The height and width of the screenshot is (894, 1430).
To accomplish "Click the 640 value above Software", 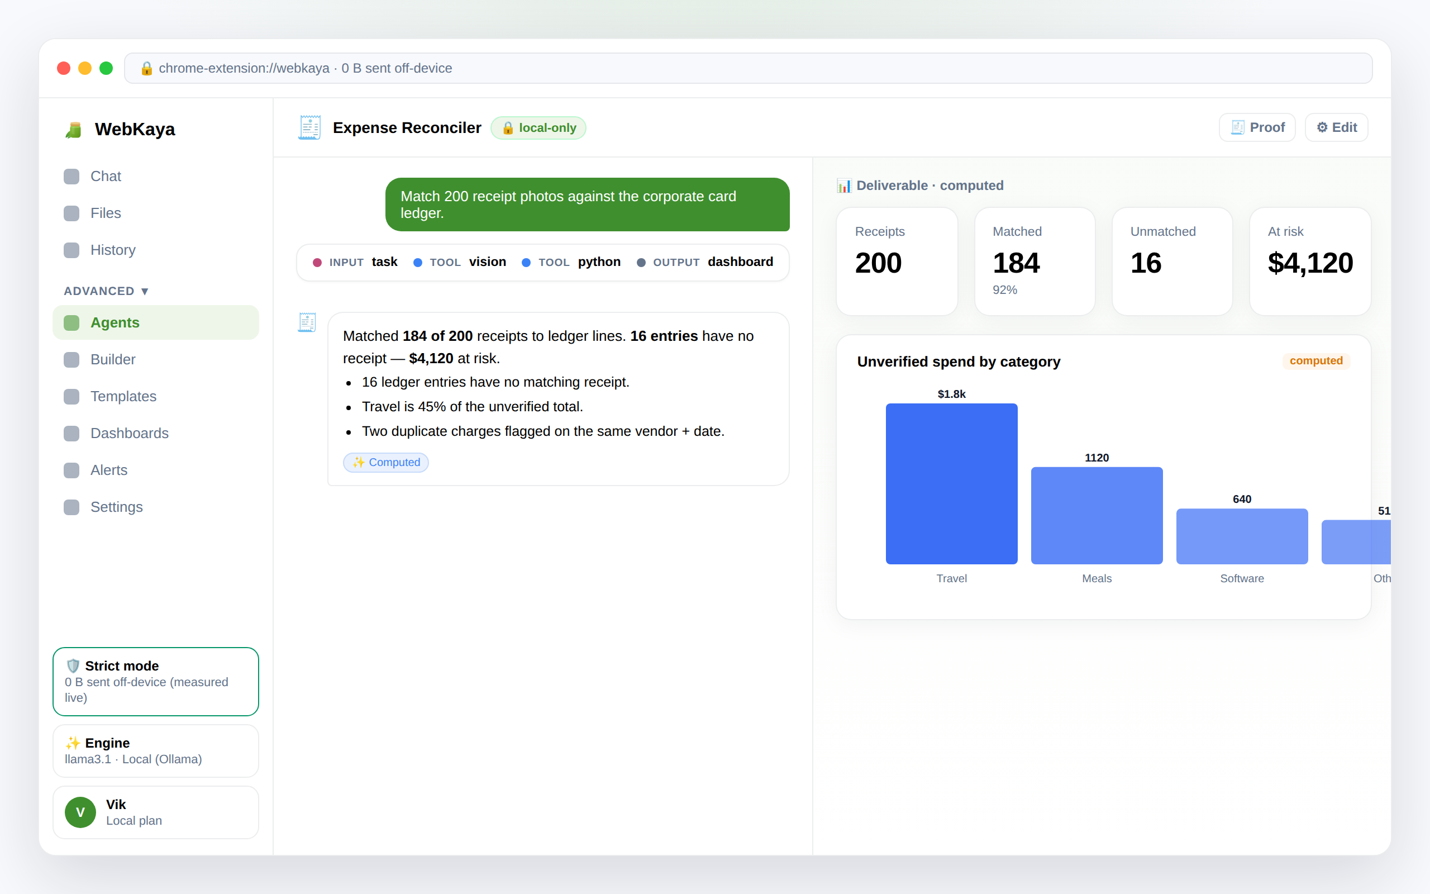I will click(x=1242, y=499).
